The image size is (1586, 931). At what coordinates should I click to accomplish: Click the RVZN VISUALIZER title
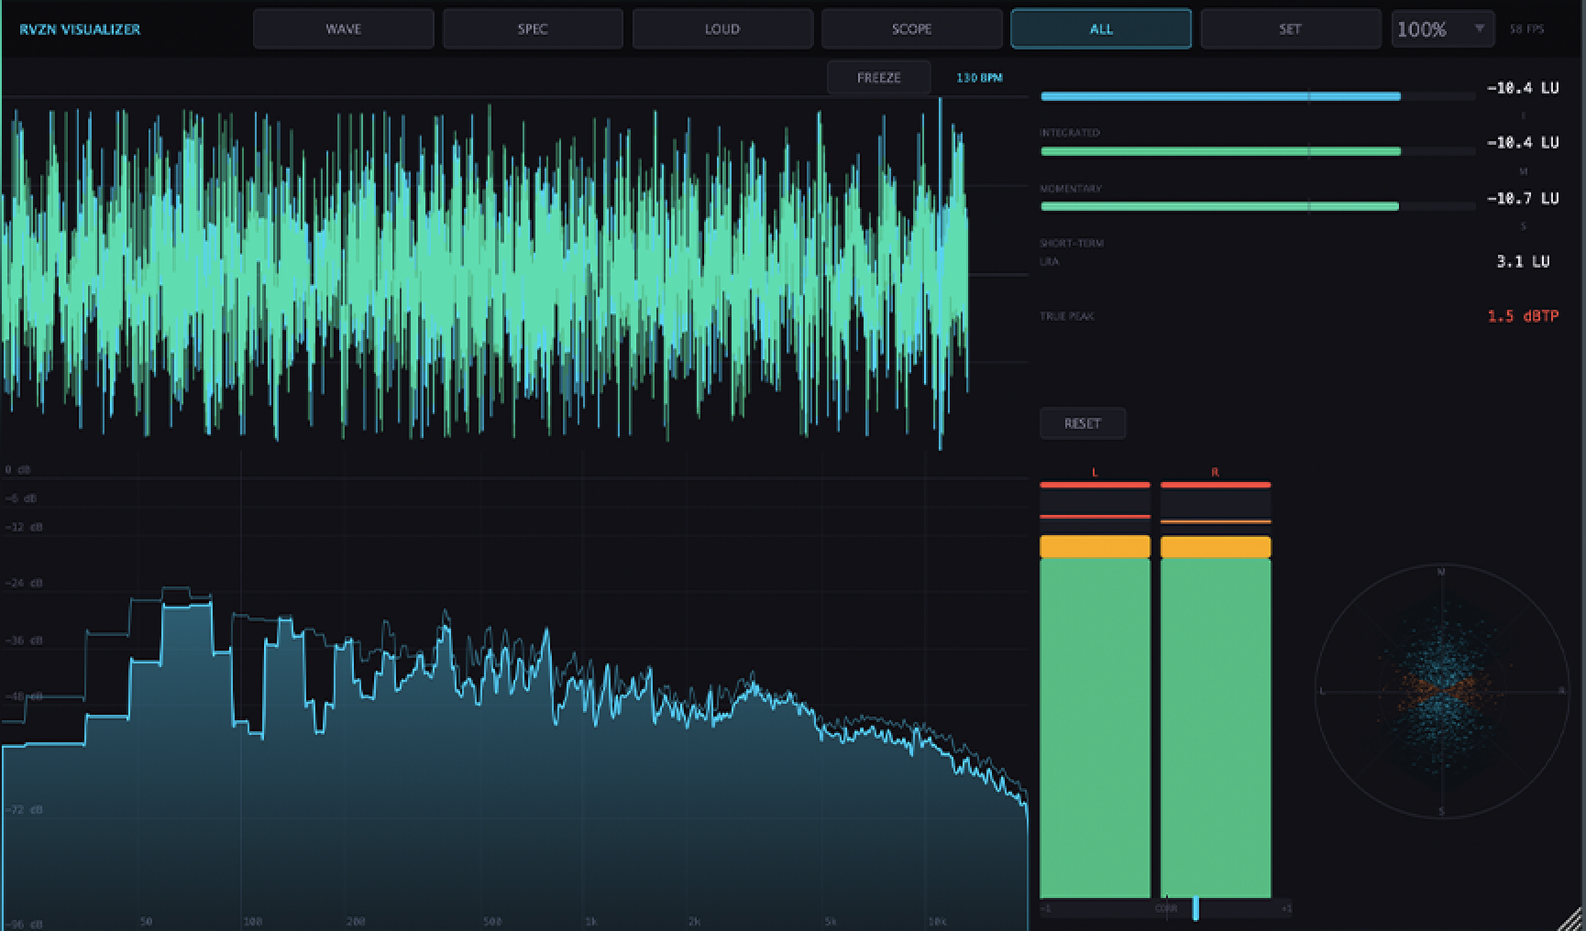[x=80, y=29]
